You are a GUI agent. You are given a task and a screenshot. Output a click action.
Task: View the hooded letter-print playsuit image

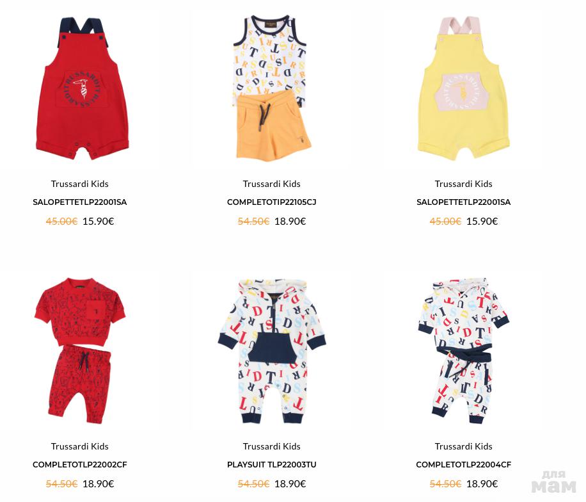pos(272,350)
